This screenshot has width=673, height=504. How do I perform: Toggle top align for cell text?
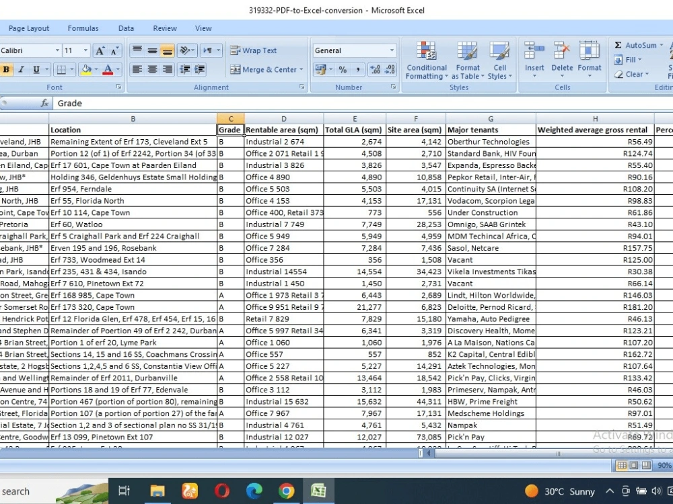click(137, 50)
